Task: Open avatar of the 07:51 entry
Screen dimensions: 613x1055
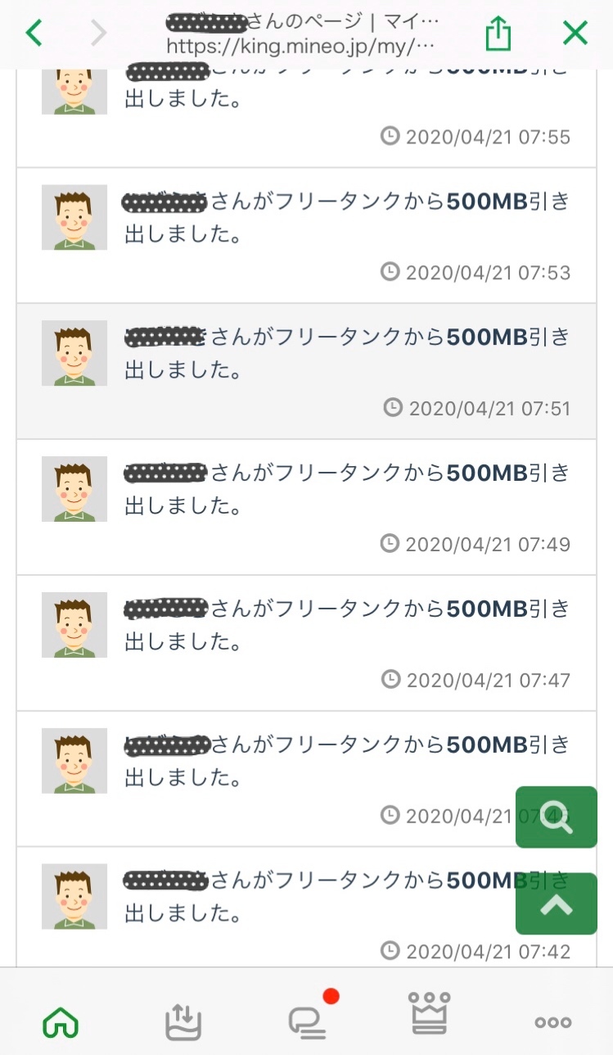Action: (x=74, y=353)
